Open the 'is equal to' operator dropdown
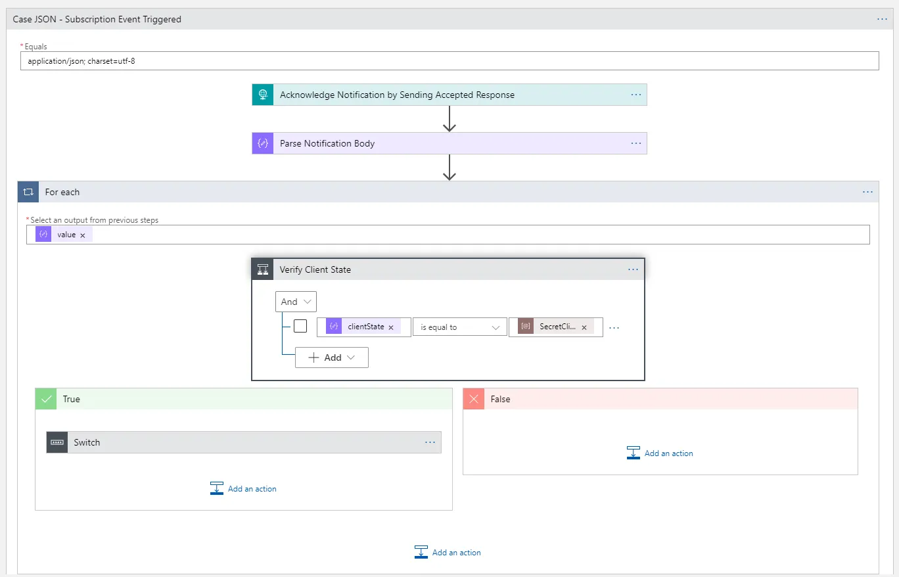The image size is (899, 577). click(459, 327)
